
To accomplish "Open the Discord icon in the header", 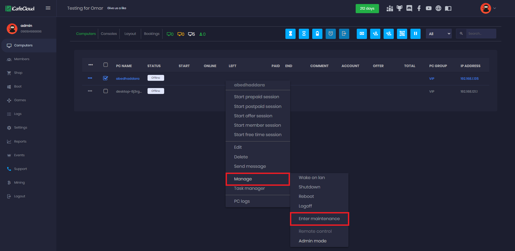I will click(409, 8).
